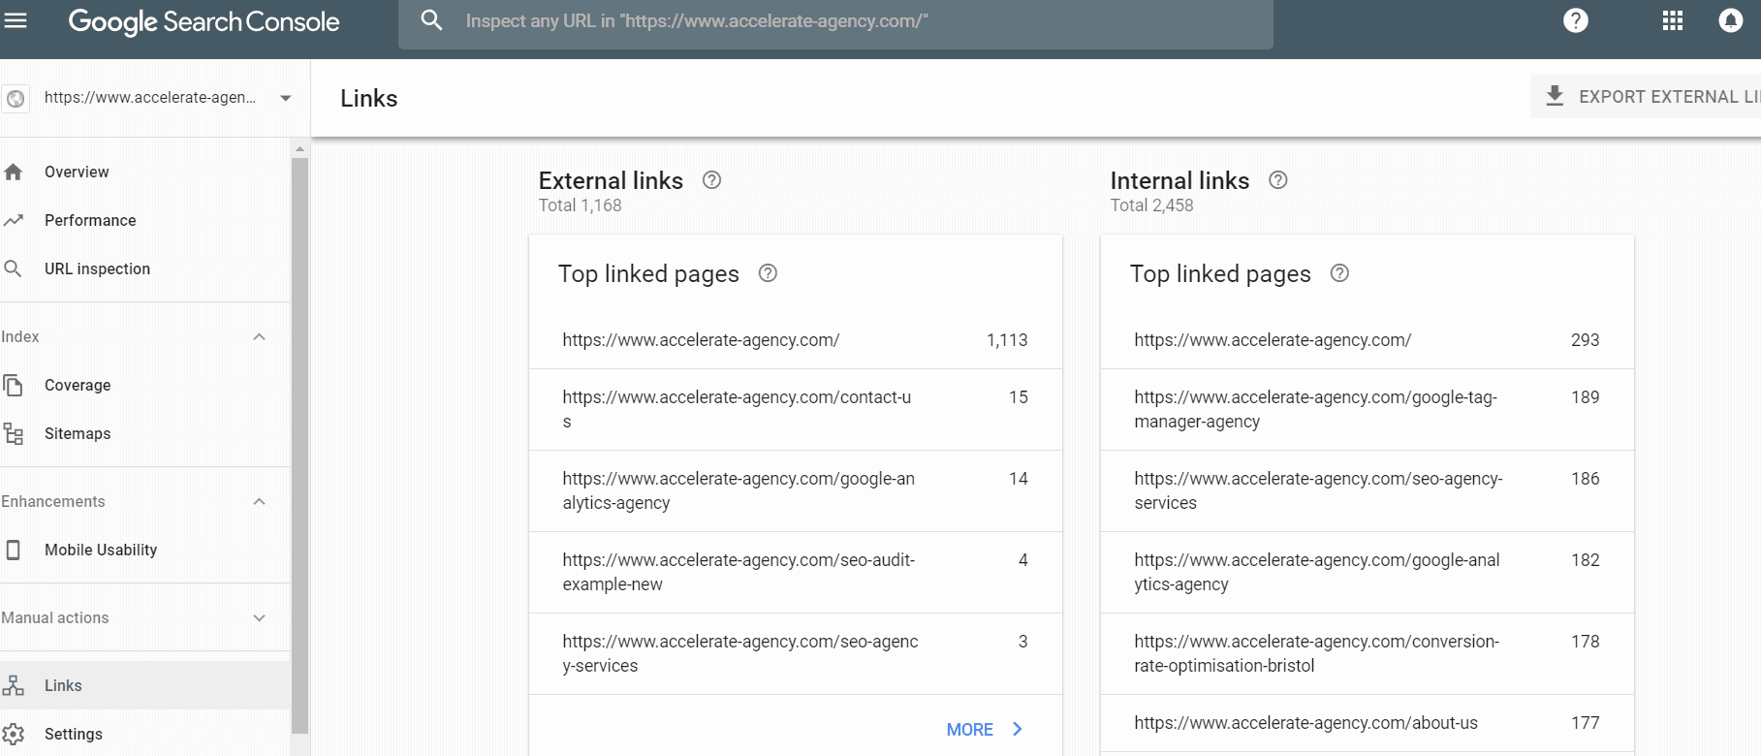
Task: Open external contact-us row
Action: pyautogui.click(x=796, y=409)
